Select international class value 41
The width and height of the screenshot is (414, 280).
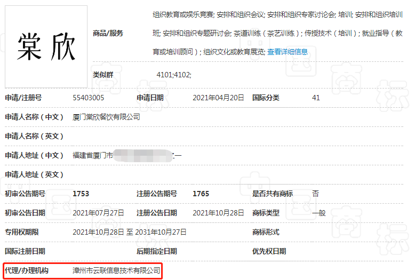[316, 98]
